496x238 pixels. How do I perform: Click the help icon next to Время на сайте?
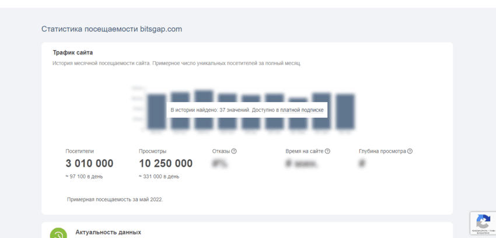pos(327,151)
